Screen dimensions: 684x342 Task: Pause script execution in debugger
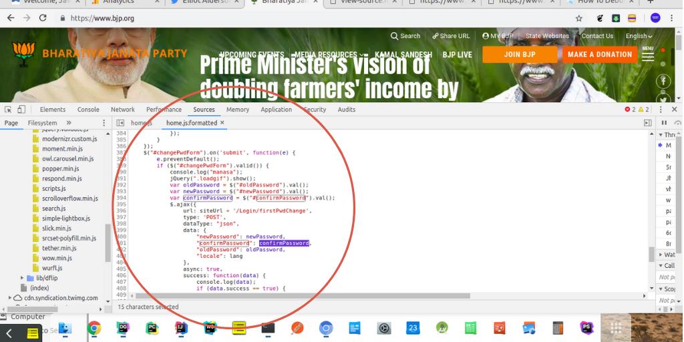click(x=665, y=123)
